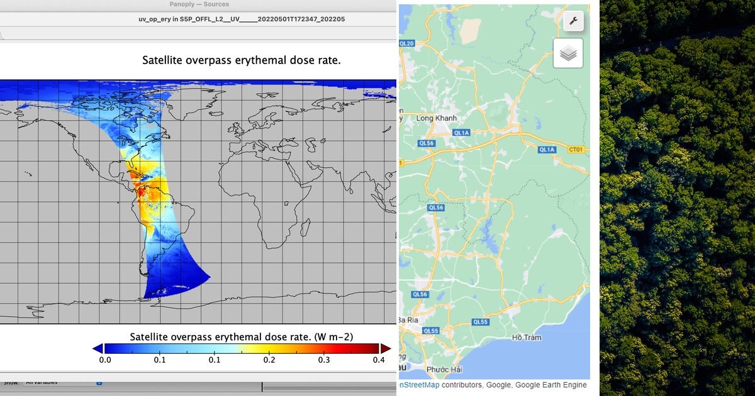Select the QL1A highway badge

coord(461,133)
